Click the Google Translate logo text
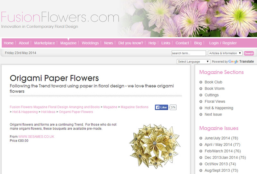This screenshot has width=257, height=174. [241, 61]
